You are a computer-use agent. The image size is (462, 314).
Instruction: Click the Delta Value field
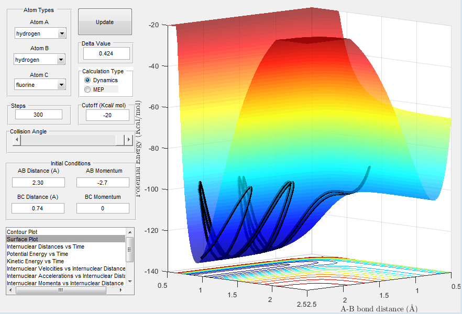pos(106,53)
